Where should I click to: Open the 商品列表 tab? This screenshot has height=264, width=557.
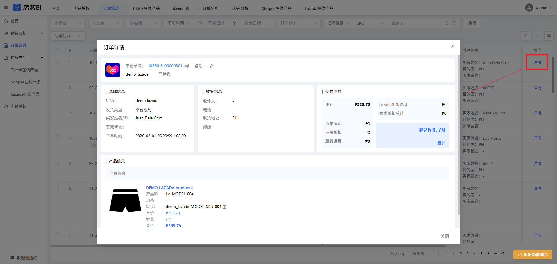coord(181,8)
